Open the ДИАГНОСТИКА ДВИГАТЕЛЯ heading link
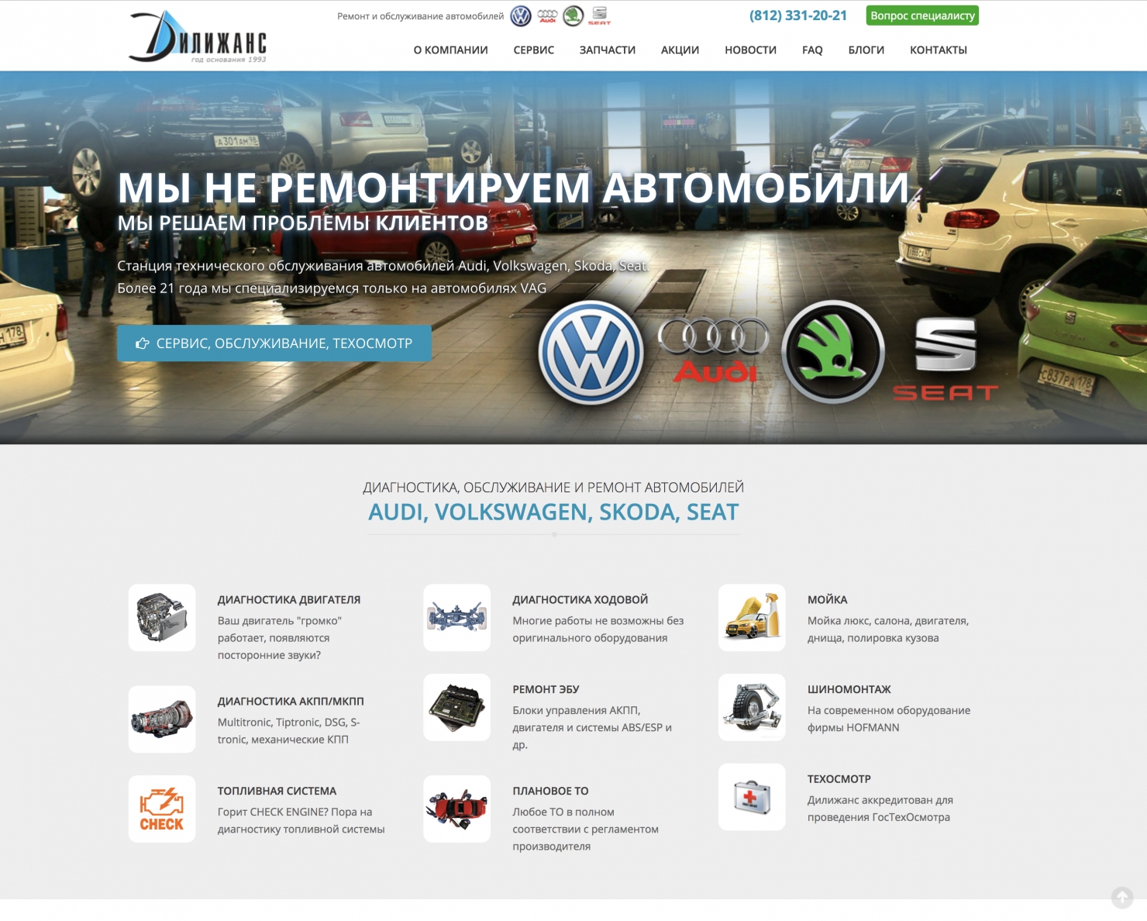 pos(289,599)
